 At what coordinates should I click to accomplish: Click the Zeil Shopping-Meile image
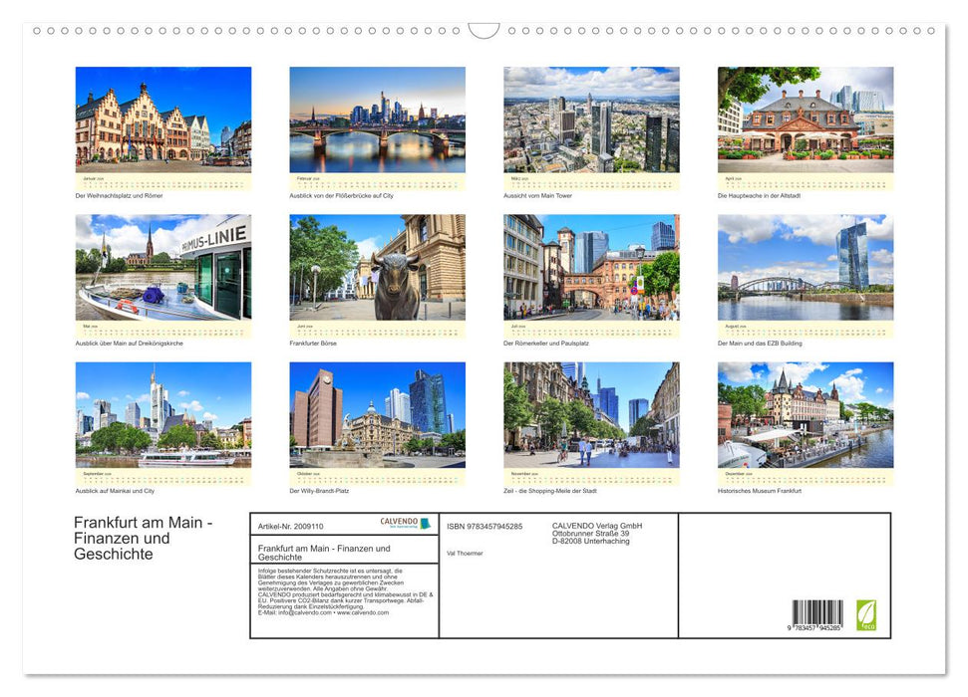(x=591, y=413)
